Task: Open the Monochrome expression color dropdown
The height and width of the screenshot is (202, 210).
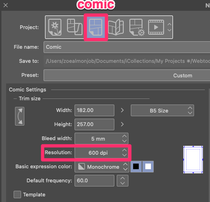Action: 102,167
